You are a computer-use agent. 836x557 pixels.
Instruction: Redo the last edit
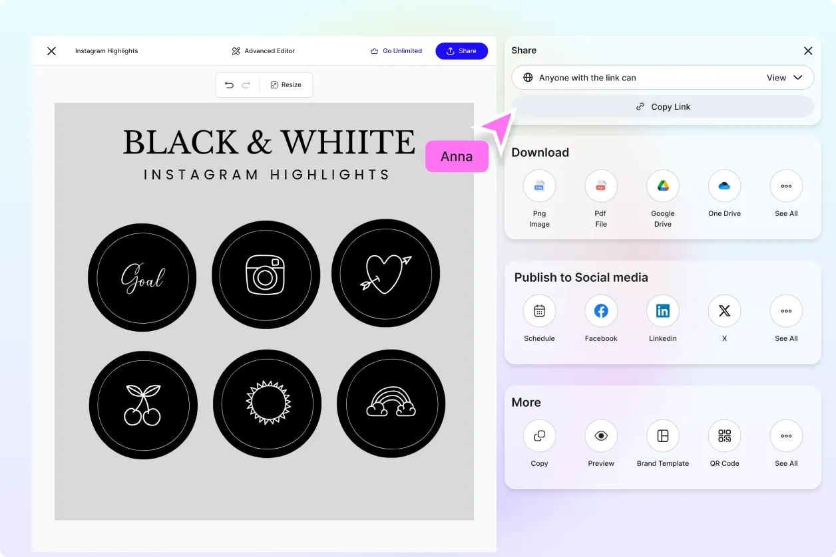(246, 85)
